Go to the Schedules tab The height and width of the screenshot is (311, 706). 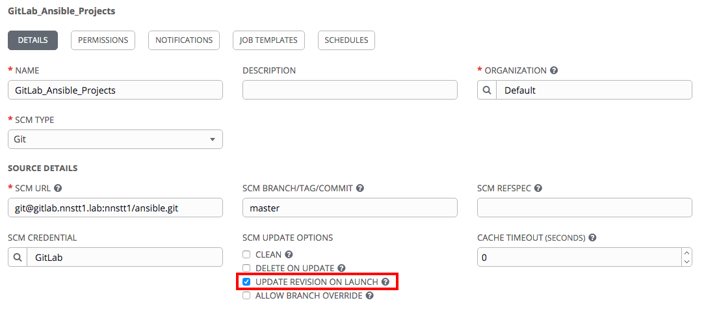tap(346, 40)
